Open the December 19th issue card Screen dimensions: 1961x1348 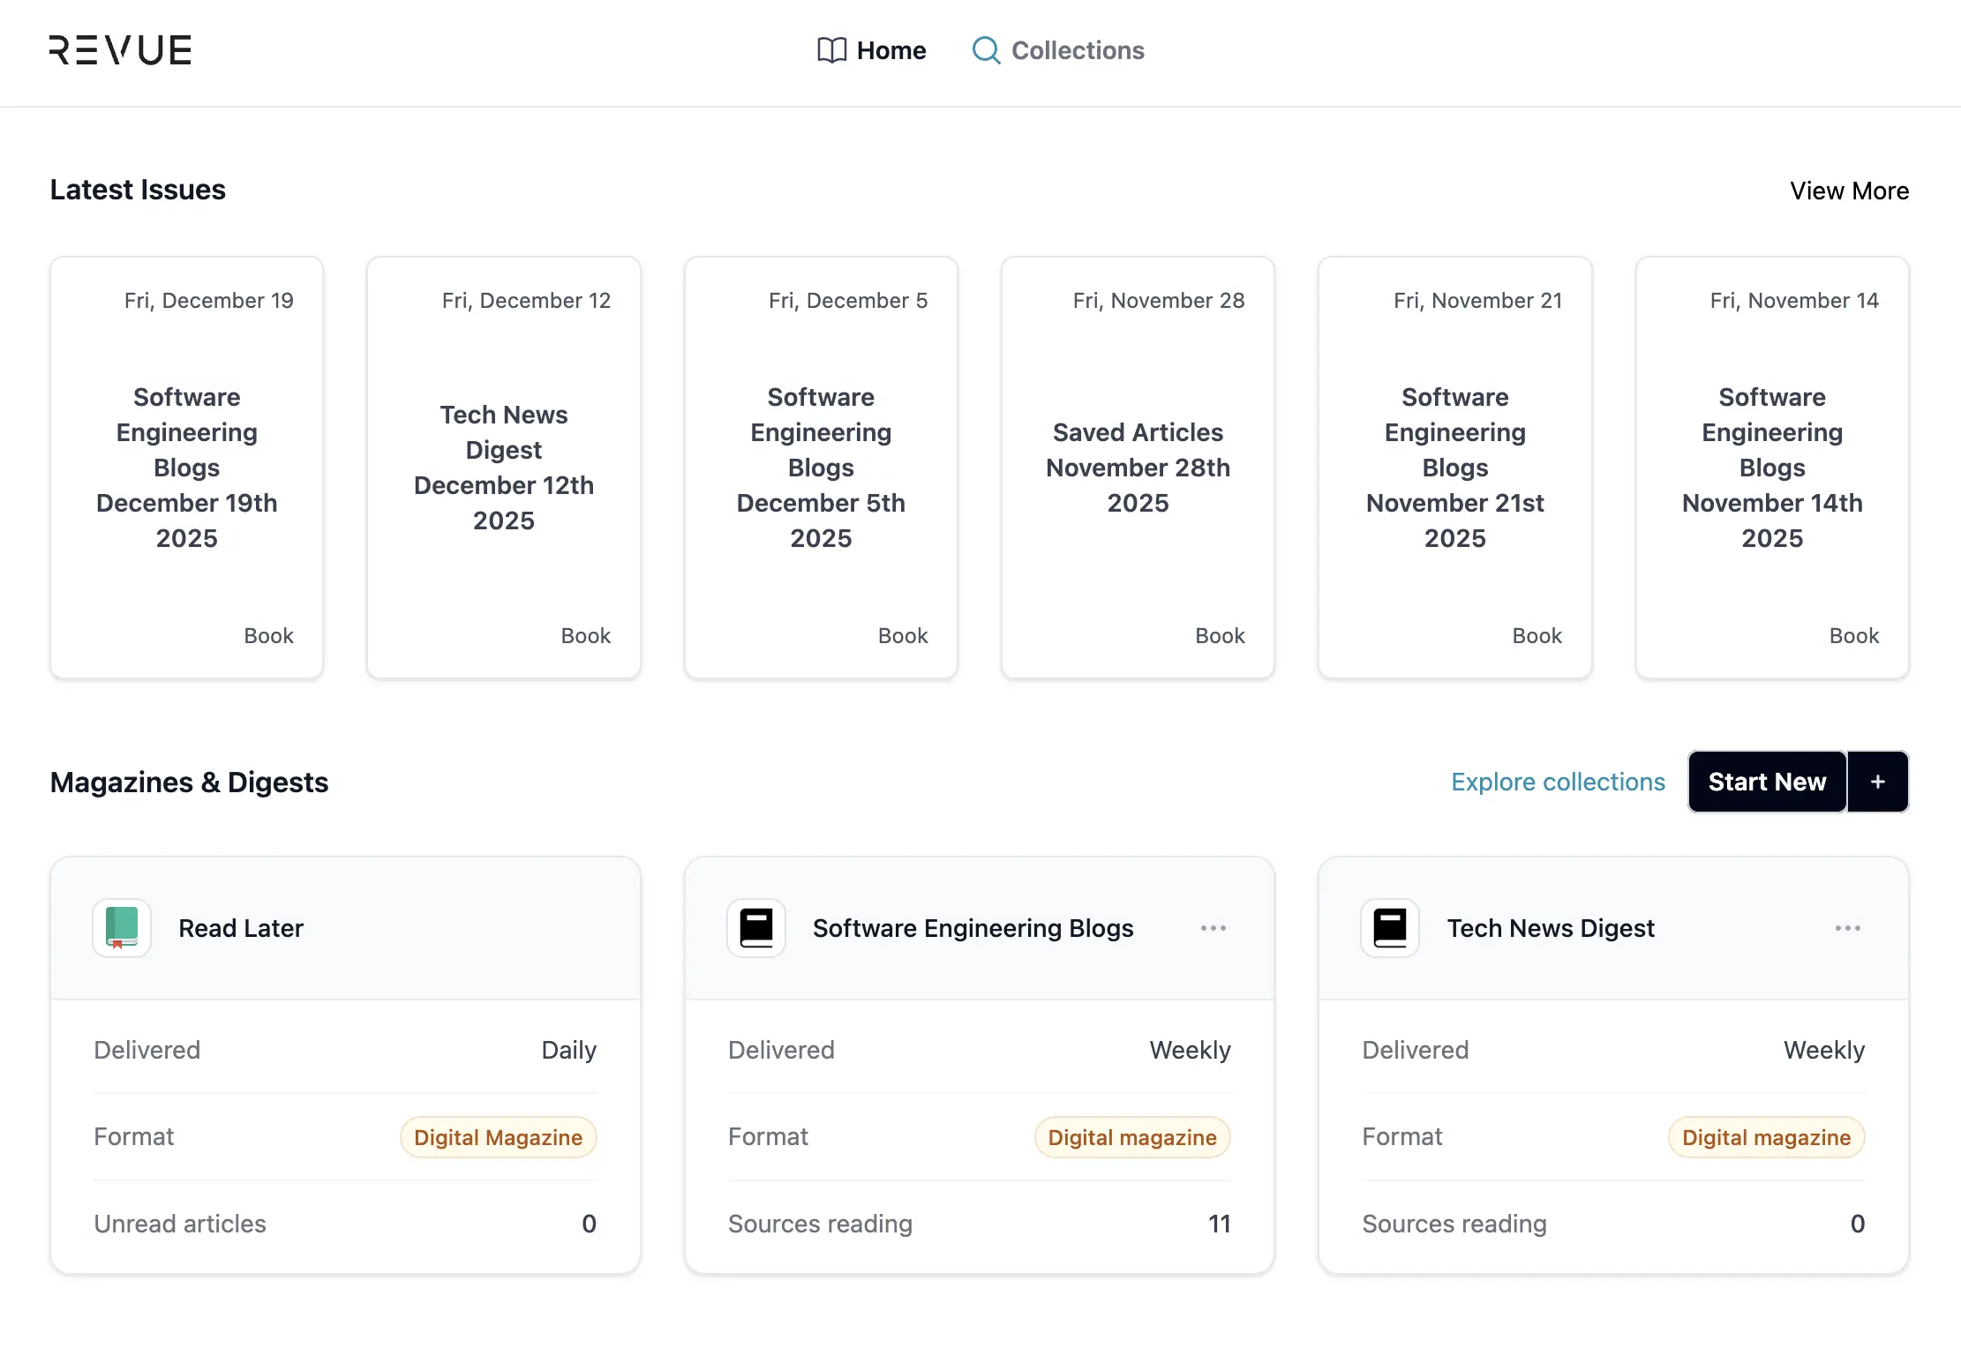187,467
